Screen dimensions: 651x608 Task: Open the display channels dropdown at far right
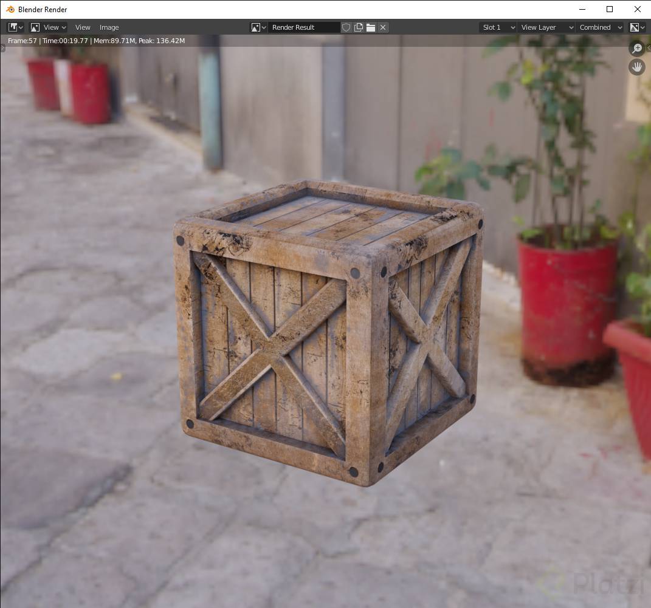point(637,27)
